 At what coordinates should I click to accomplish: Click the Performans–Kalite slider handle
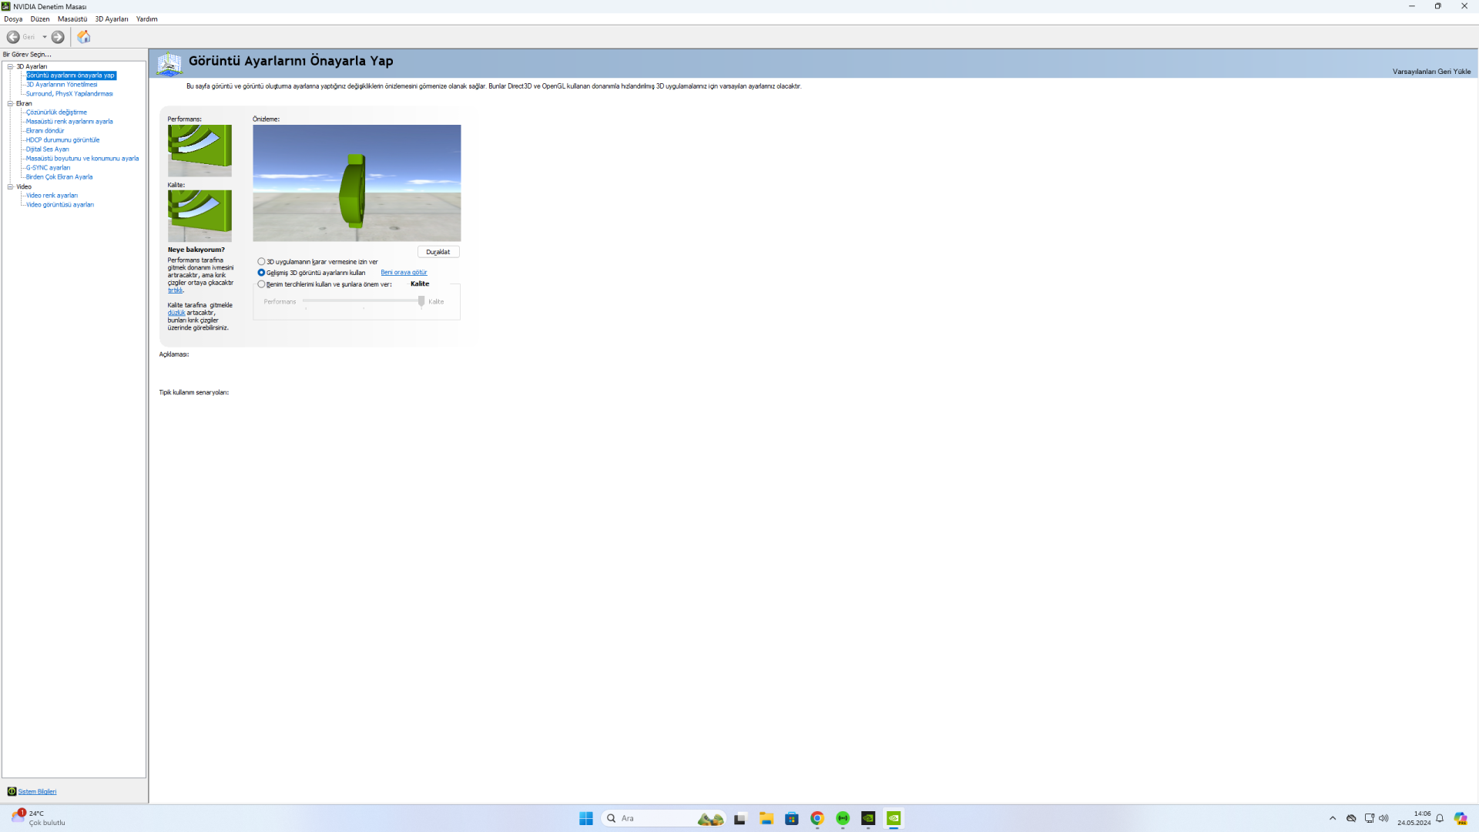(421, 301)
